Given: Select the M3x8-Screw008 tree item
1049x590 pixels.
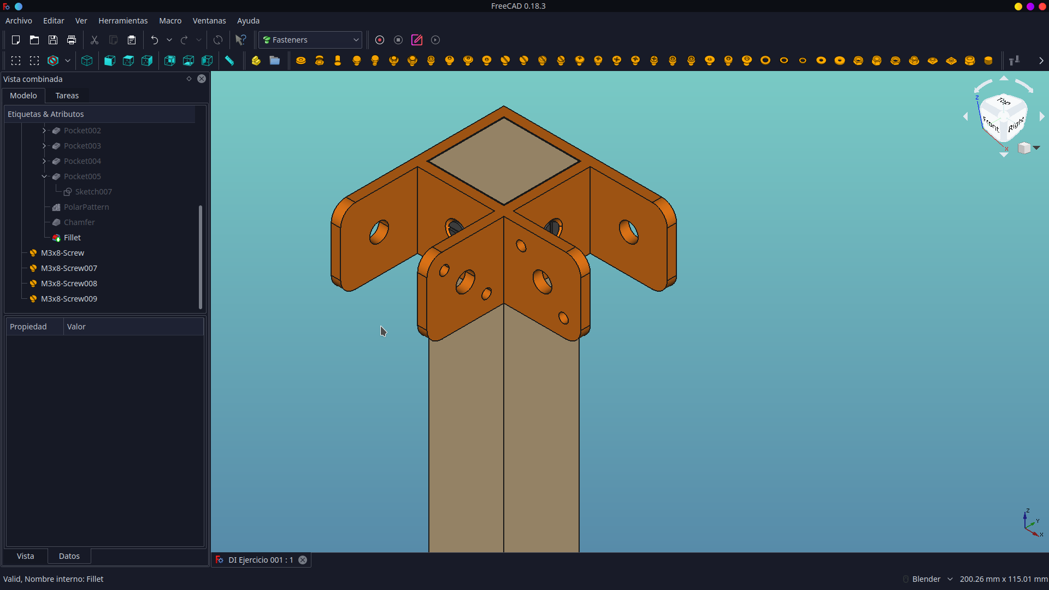Looking at the screenshot, I should point(69,284).
